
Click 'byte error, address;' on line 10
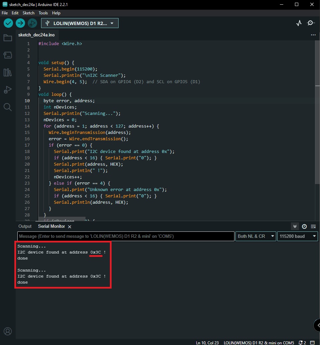69,101
